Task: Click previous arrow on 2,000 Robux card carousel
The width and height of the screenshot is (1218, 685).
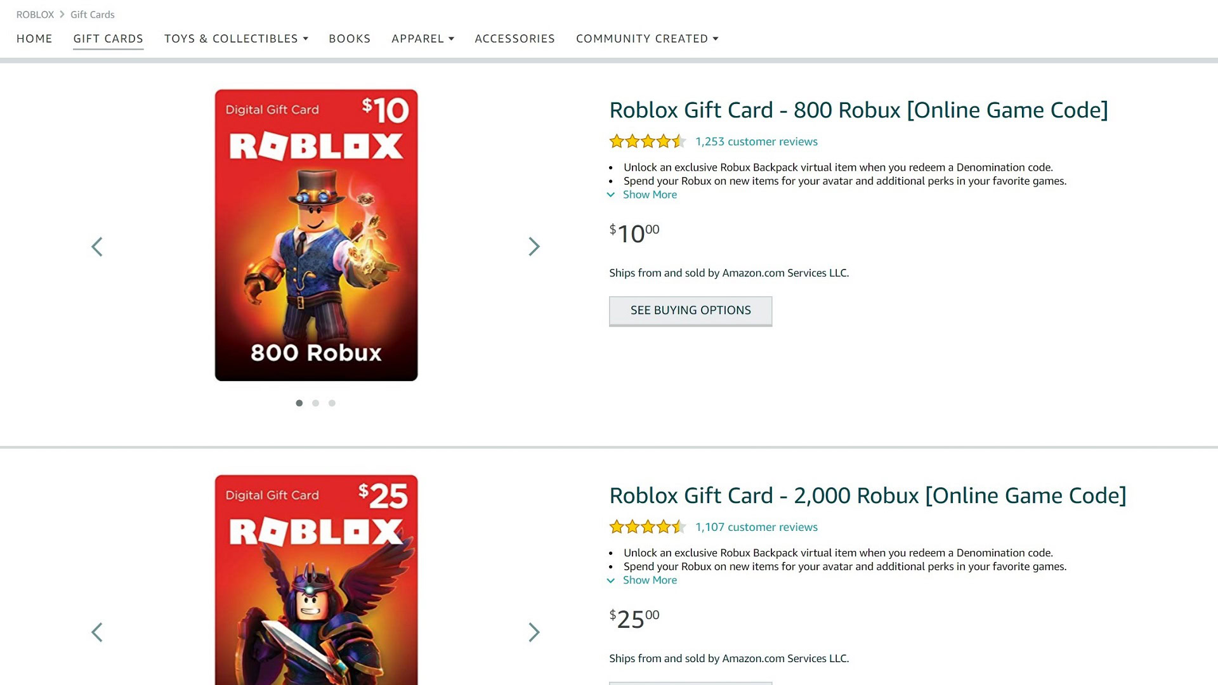Action: [97, 632]
